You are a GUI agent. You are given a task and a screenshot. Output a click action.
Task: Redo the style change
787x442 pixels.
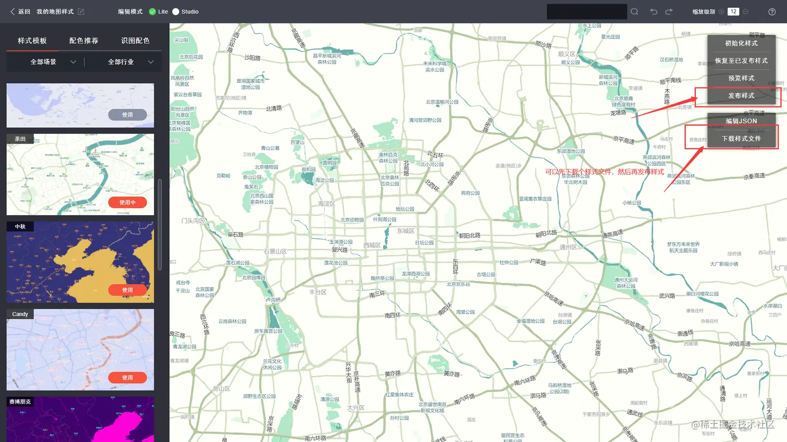[669, 11]
